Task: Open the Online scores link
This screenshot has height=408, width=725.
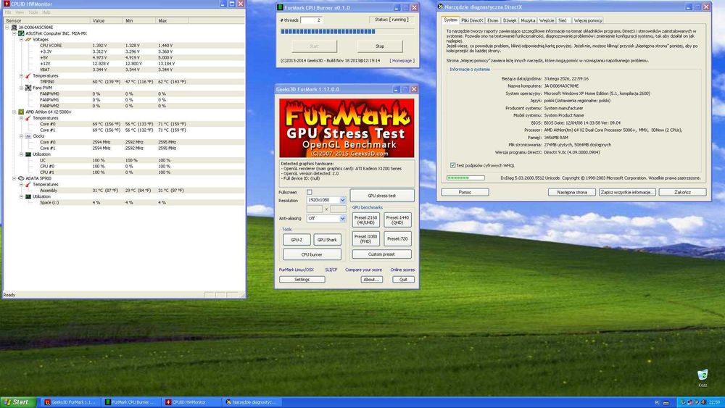Action: [402, 270]
